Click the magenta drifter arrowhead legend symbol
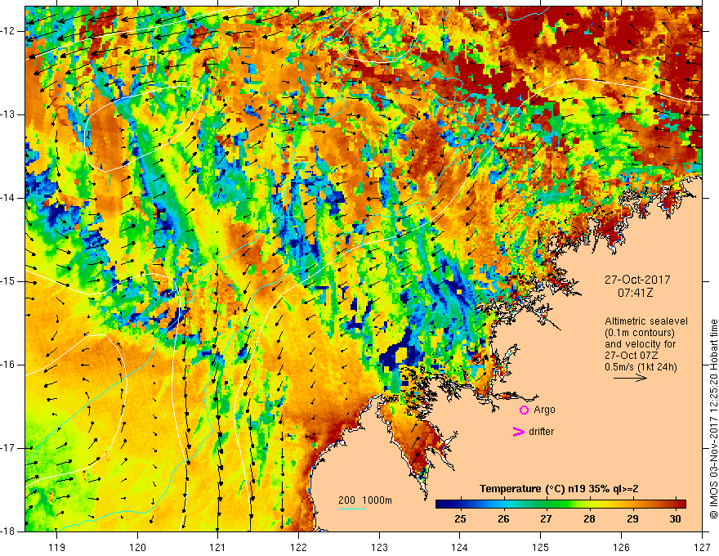Image resolution: width=719 pixels, height=556 pixels. coord(518,432)
